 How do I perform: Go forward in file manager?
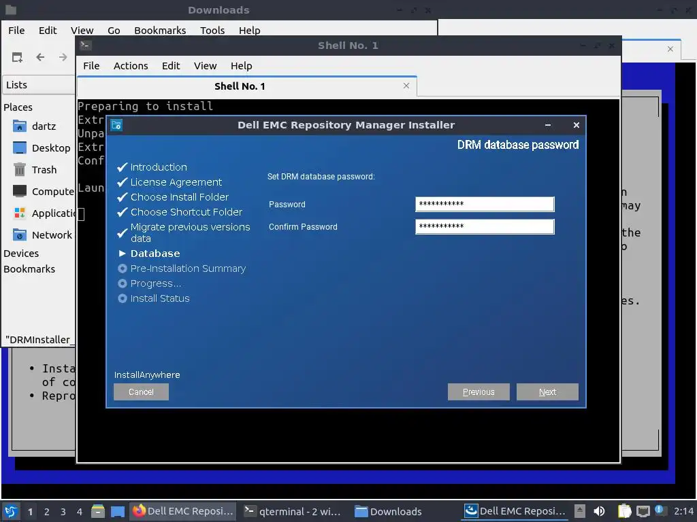(x=63, y=57)
